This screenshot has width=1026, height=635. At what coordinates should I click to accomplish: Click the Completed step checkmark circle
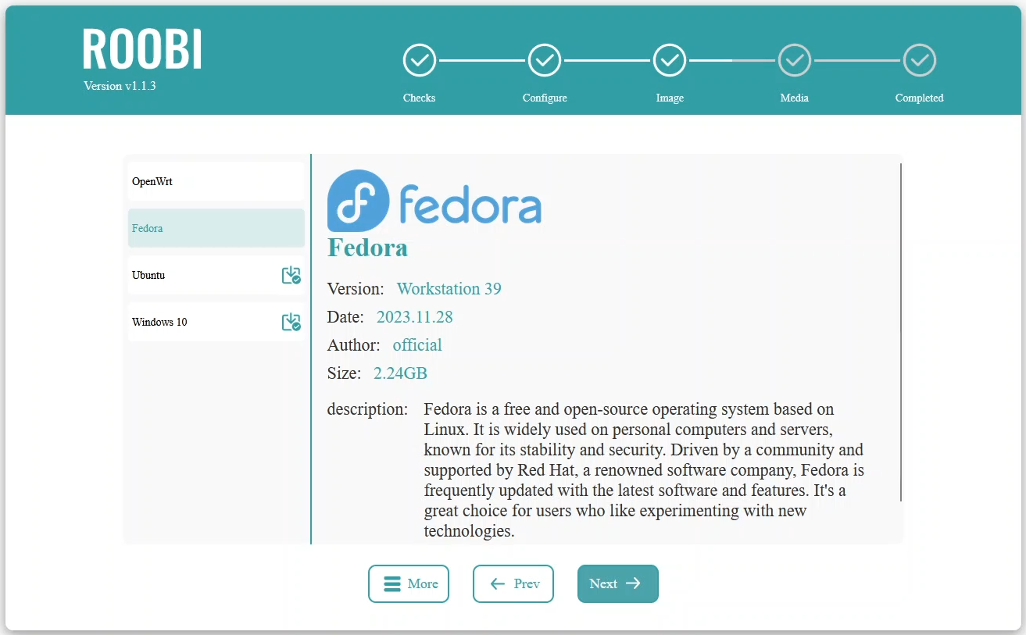(x=920, y=60)
